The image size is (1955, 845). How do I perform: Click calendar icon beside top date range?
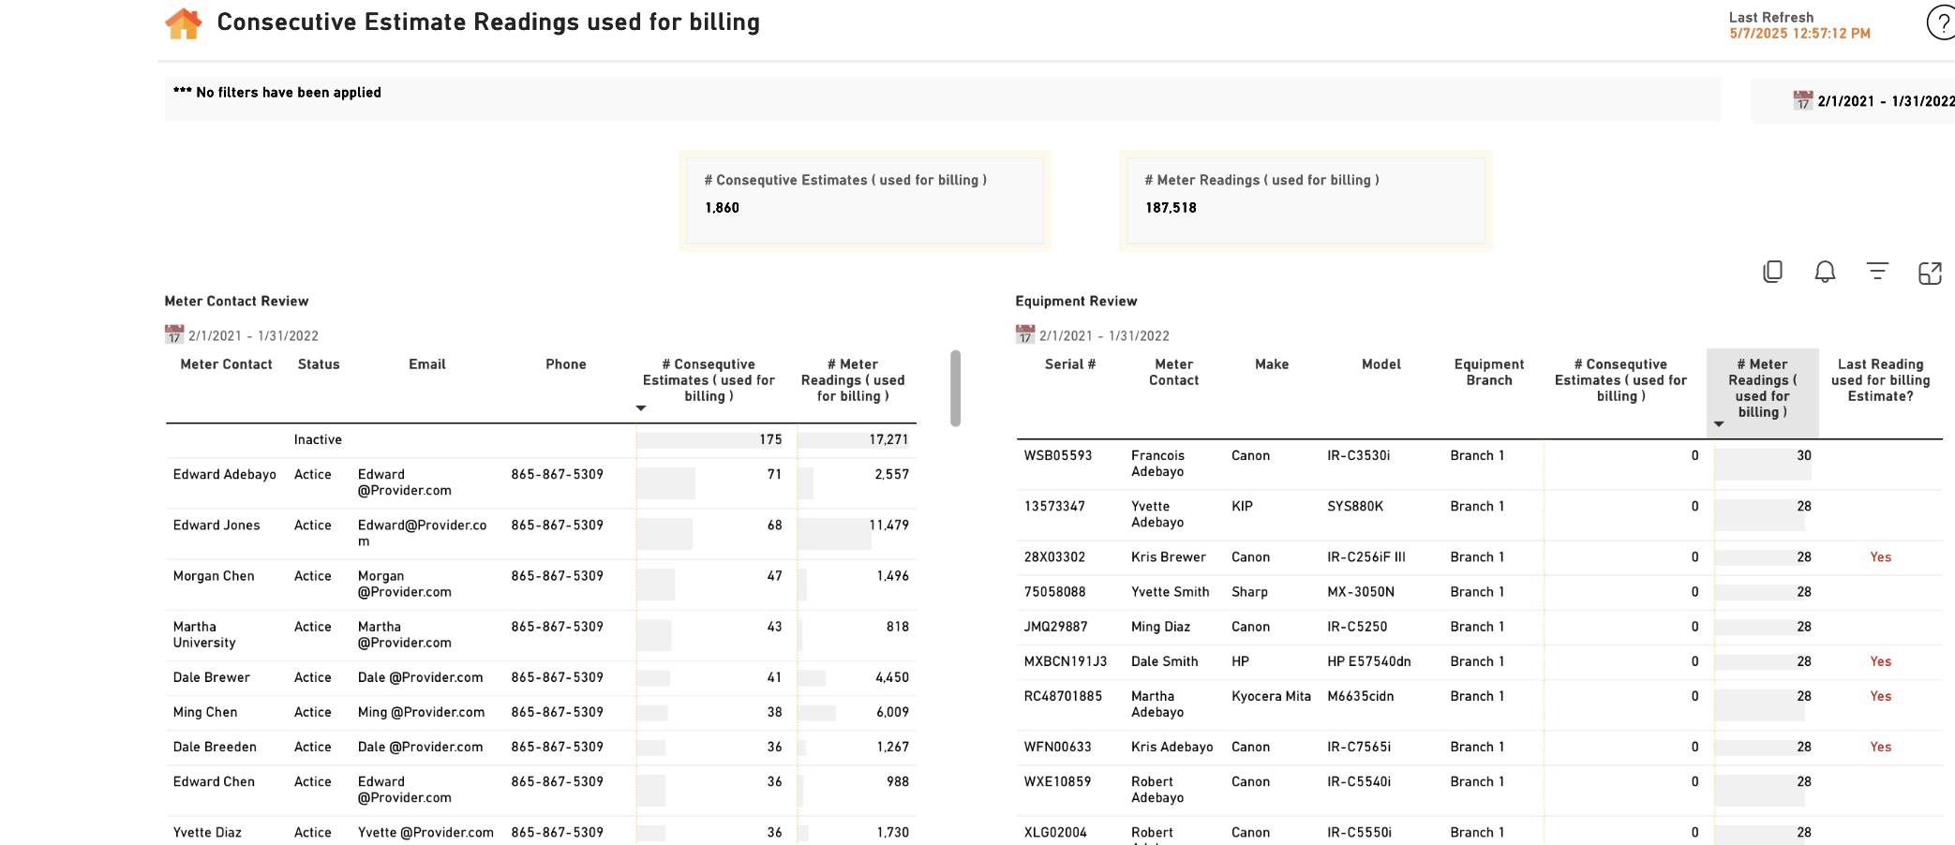pyautogui.click(x=1803, y=100)
